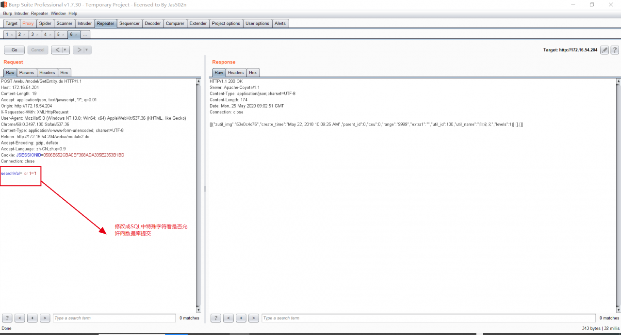Close Repeater tab 3 via its x
The image size is (621, 335).
click(x=37, y=35)
